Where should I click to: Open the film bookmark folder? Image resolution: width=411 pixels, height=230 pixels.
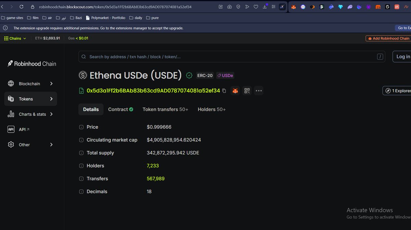(x=33, y=18)
